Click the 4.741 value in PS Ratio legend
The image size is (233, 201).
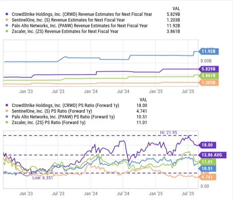pyautogui.click(x=142, y=111)
